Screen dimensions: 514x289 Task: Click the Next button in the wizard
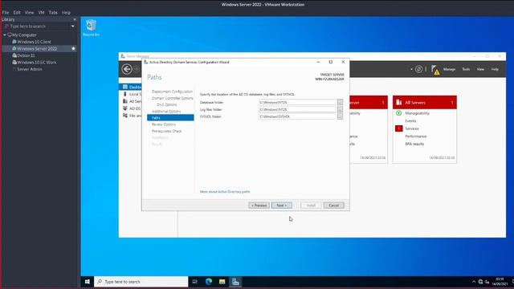tap(282, 206)
